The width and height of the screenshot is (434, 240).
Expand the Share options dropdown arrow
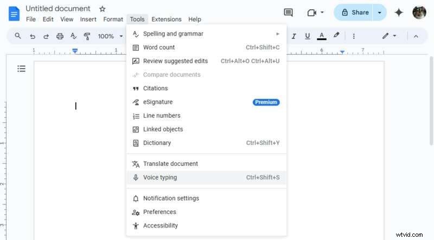(380, 12)
